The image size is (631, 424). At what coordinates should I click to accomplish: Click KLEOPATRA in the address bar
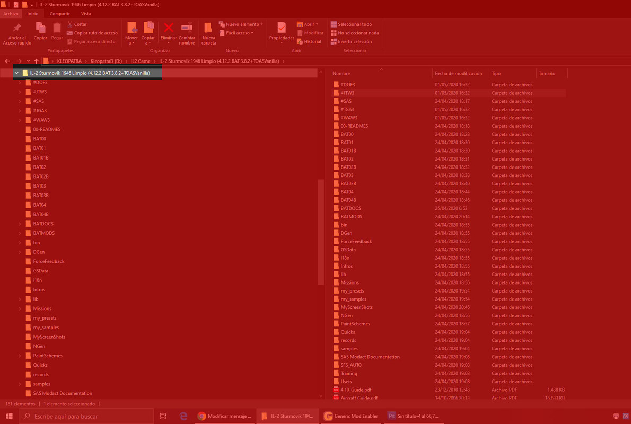point(69,61)
